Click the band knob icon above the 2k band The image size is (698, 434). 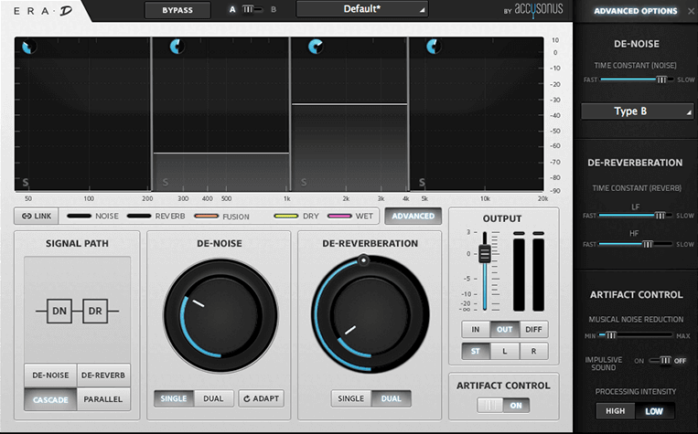click(316, 47)
